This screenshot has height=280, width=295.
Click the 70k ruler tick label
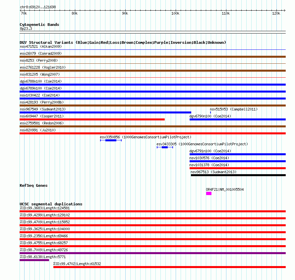pos(24,13)
